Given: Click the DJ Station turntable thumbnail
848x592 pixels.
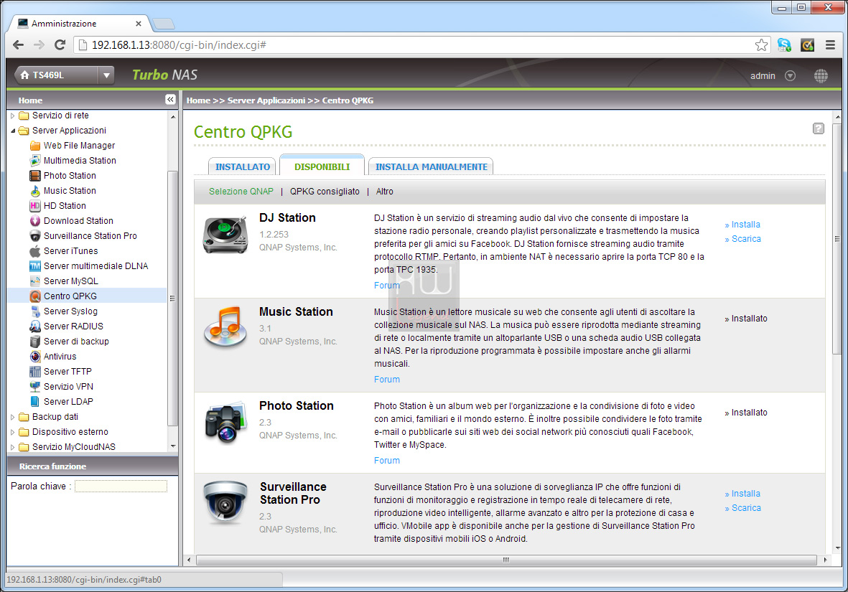Looking at the screenshot, I should click(225, 235).
